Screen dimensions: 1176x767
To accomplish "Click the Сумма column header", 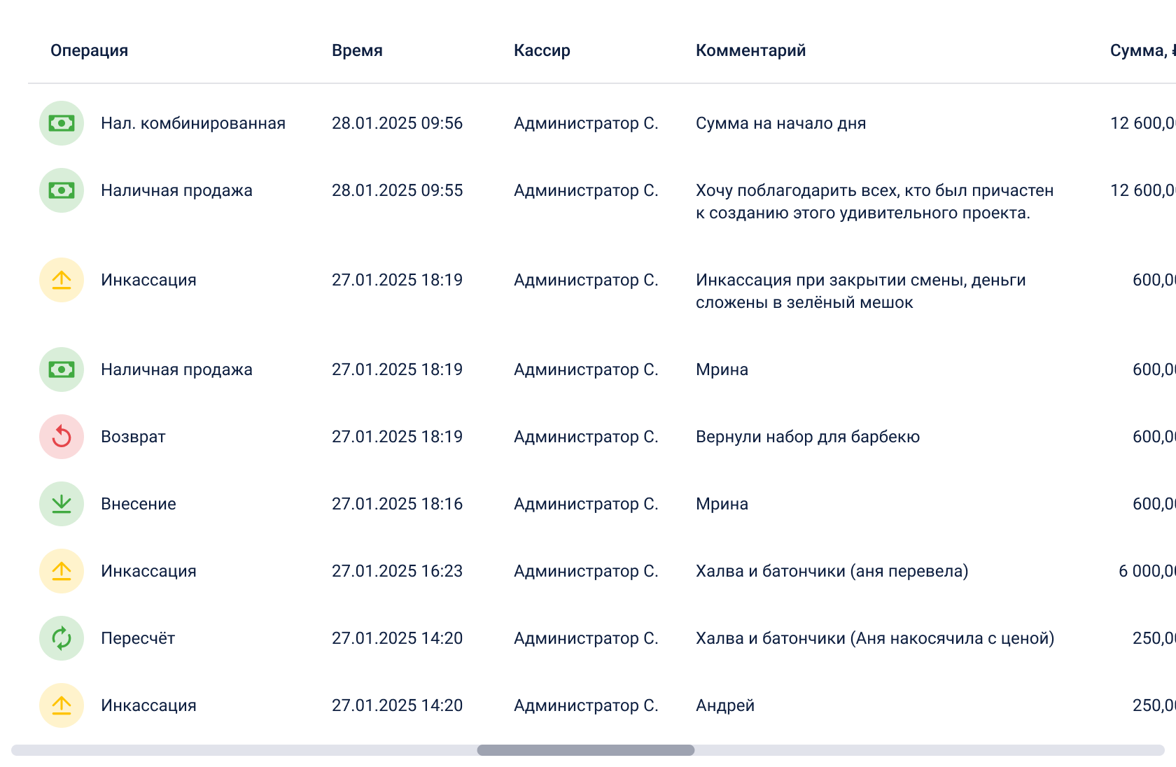I will pyautogui.click(x=1142, y=50).
